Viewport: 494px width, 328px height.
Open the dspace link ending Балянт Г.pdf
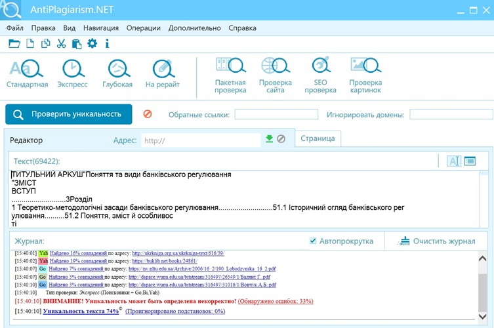pos(199,277)
